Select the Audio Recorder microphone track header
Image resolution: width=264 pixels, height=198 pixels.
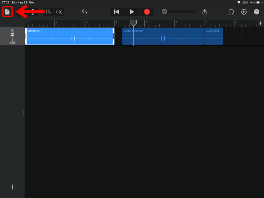click(x=12, y=36)
